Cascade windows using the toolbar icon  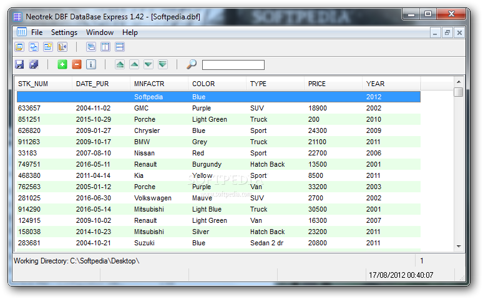[91, 47]
